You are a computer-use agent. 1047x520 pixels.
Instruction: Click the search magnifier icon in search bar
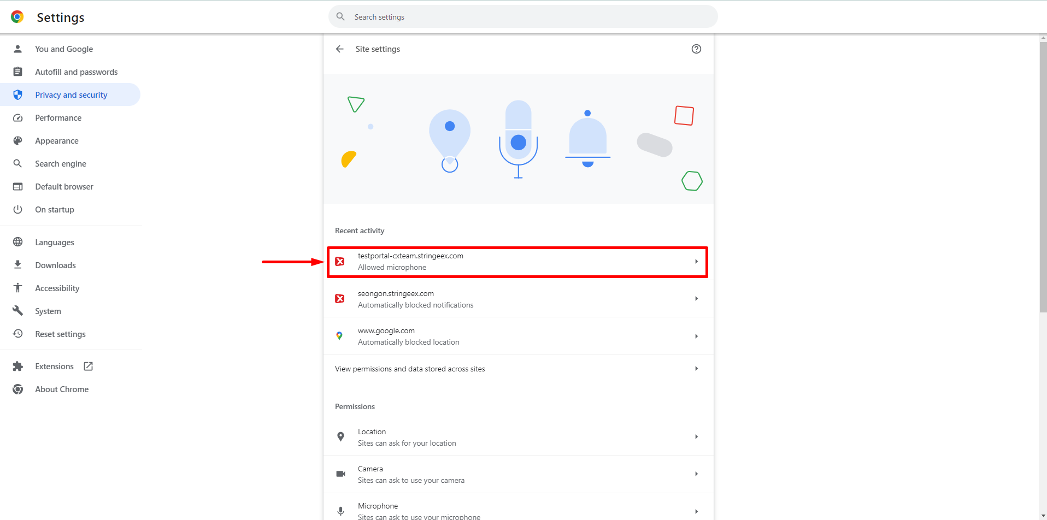coord(340,17)
